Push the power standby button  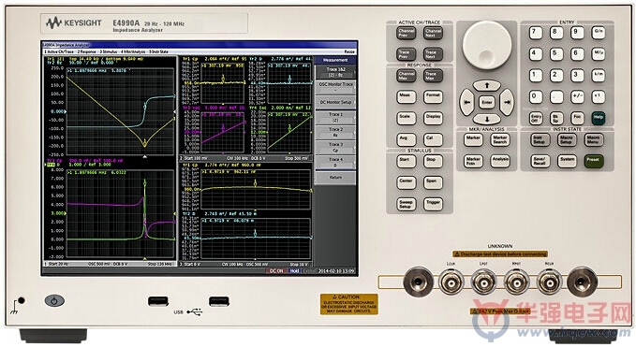(54, 301)
